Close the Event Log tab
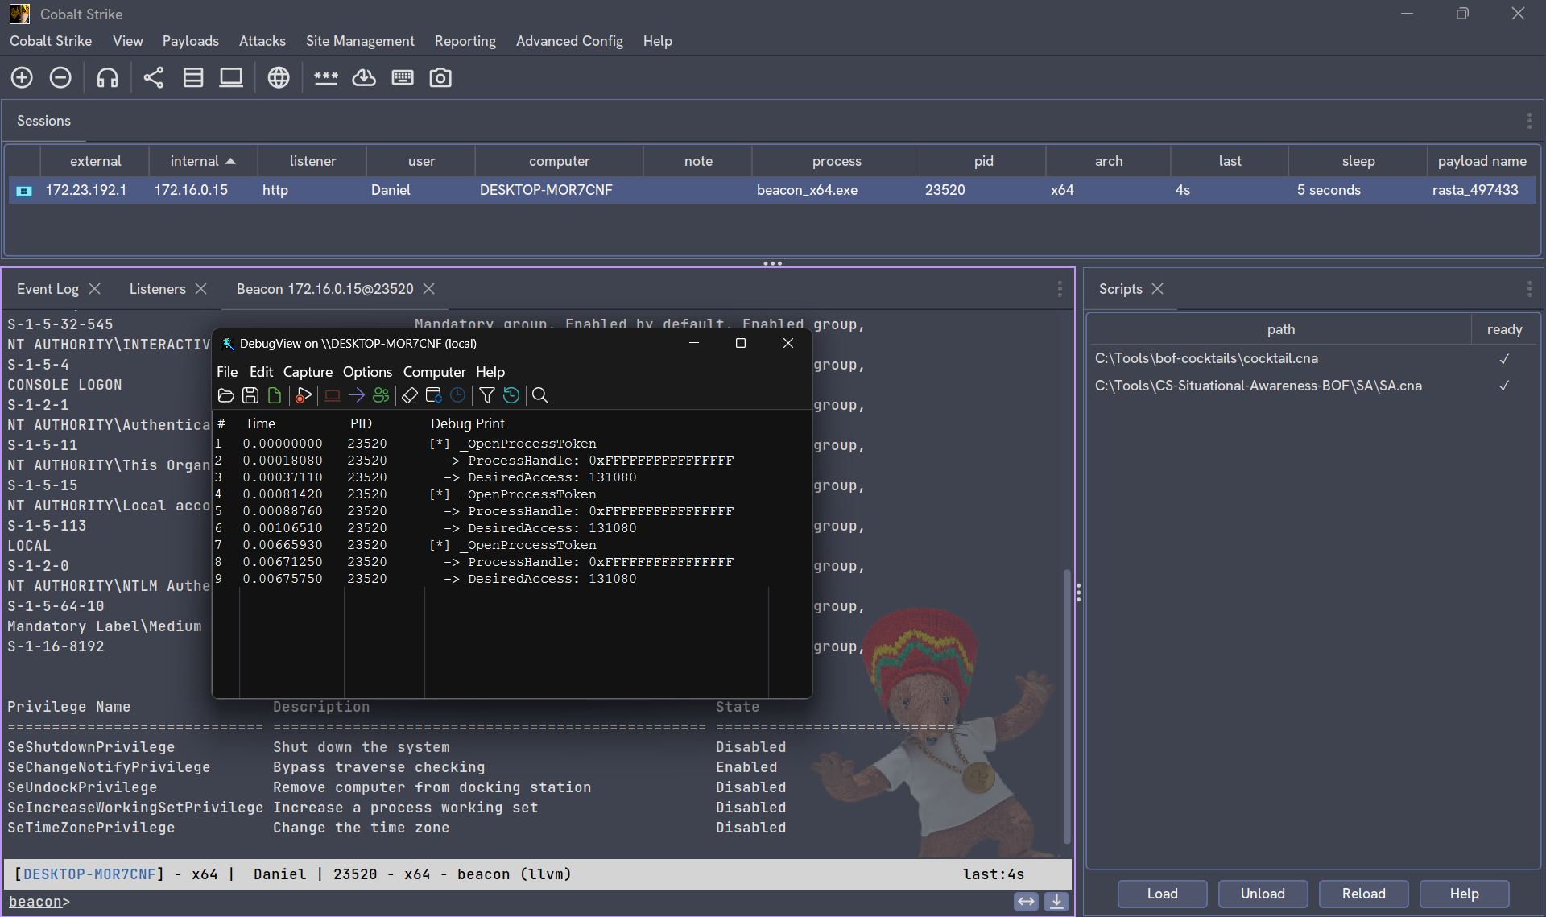1546x917 pixels. tap(94, 289)
